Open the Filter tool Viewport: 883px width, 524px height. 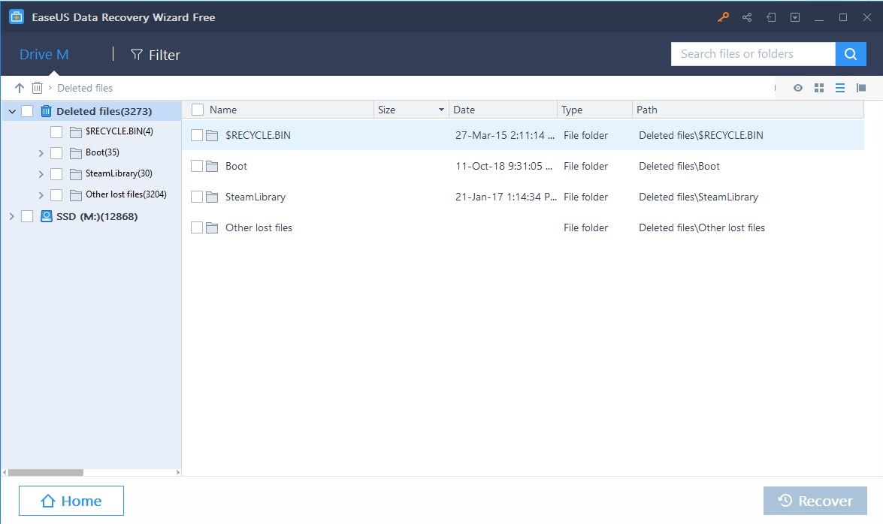click(x=155, y=54)
